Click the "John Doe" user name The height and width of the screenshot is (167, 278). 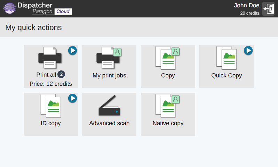click(247, 5)
